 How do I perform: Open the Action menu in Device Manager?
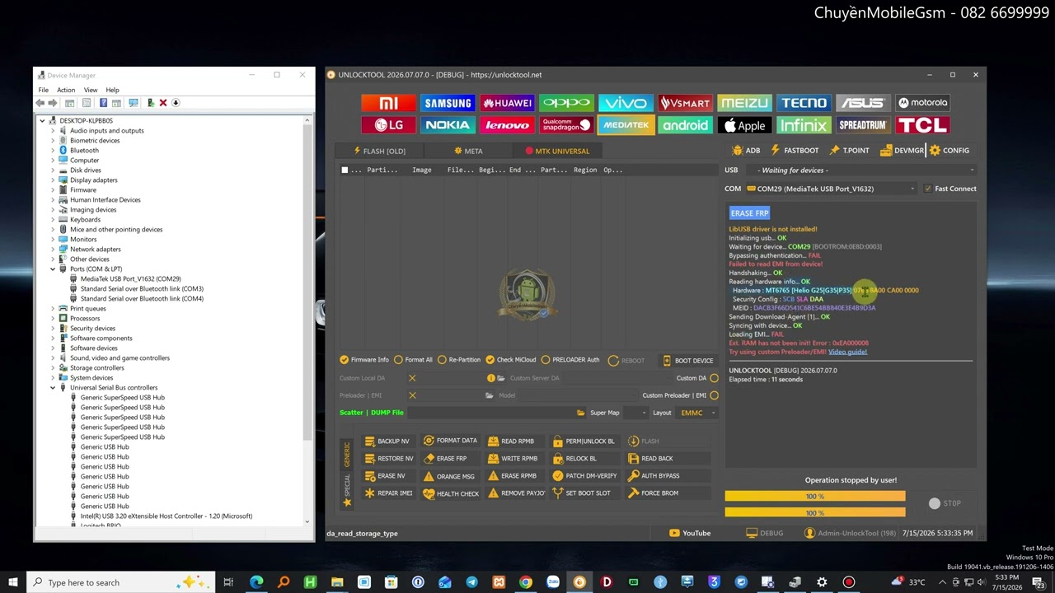point(66,90)
